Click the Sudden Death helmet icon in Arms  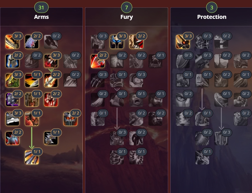tap(70, 119)
